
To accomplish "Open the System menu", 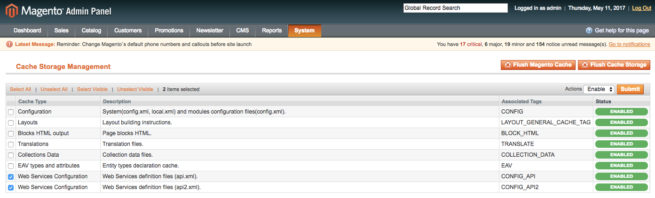I will (x=305, y=30).
